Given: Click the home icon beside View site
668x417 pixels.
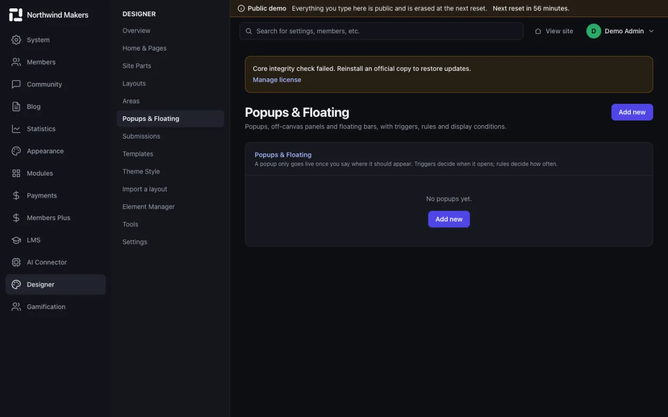Looking at the screenshot, I should (x=538, y=31).
